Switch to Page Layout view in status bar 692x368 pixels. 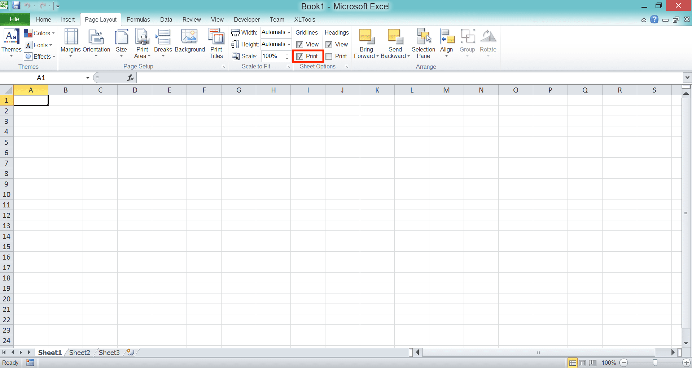[583, 363]
